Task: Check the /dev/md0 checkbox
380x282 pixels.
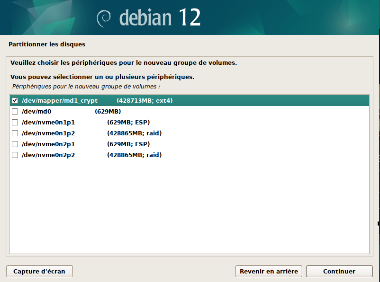Action: tap(15, 111)
